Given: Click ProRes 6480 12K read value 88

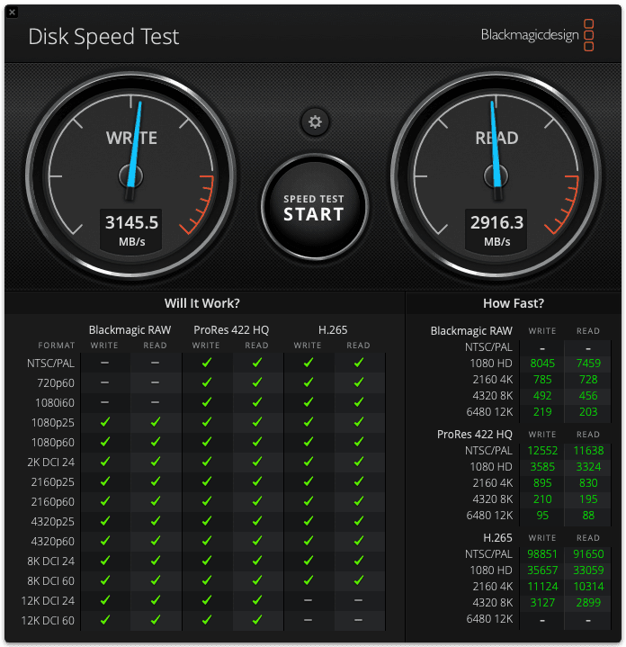Looking at the screenshot, I should [x=588, y=516].
